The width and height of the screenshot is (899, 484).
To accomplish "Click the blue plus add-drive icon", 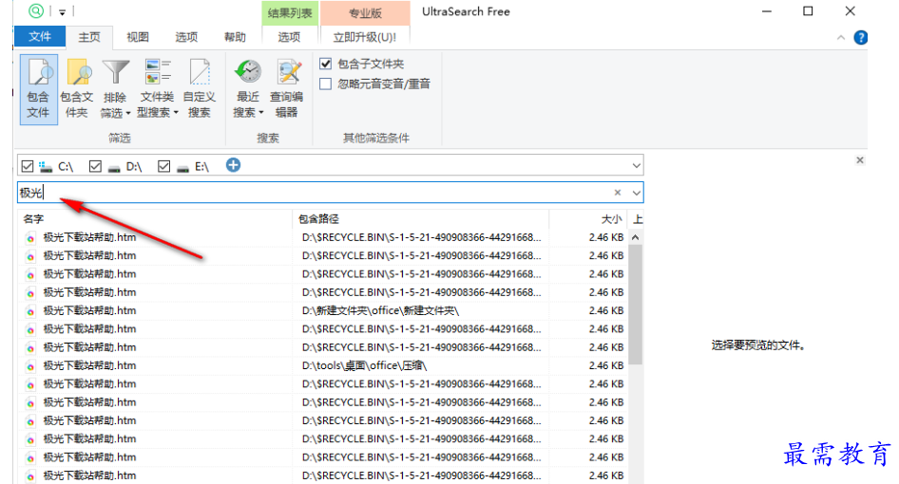I will pyautogui.click(x=233, y=165).
